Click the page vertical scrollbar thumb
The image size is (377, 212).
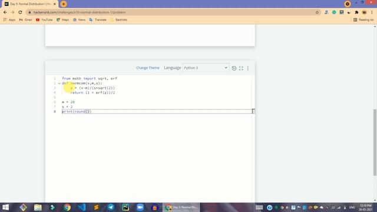375,143
